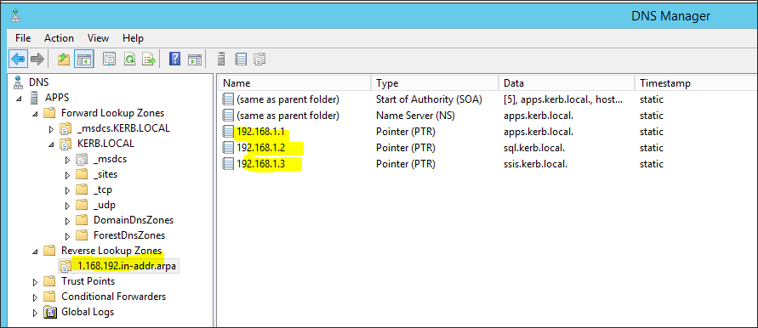
Task: Sort records by the Type column header
Action: pyautogui.click(x=434, y=83)
